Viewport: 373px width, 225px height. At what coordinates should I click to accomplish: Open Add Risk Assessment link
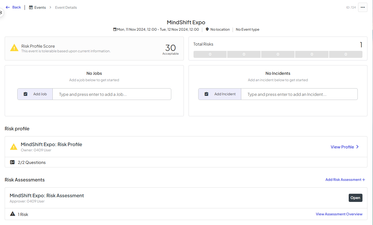345,180
